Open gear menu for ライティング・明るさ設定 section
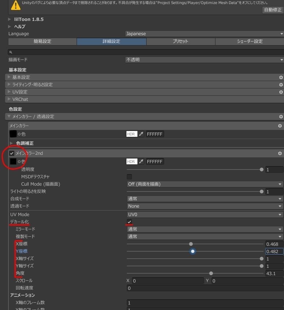This screenshot has width=284, height=310. click(x=281, y=85)
